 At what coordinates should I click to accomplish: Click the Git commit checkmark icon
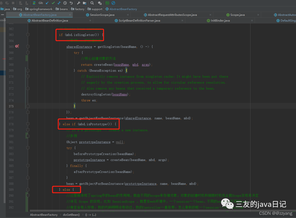tap(53, 3)
